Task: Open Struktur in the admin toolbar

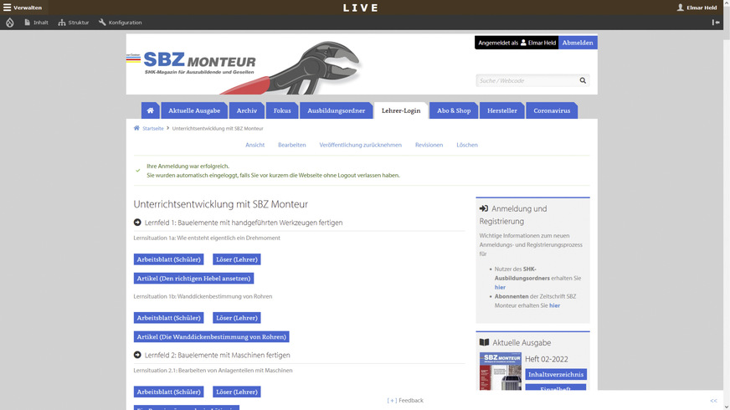Action: (74, 23)
